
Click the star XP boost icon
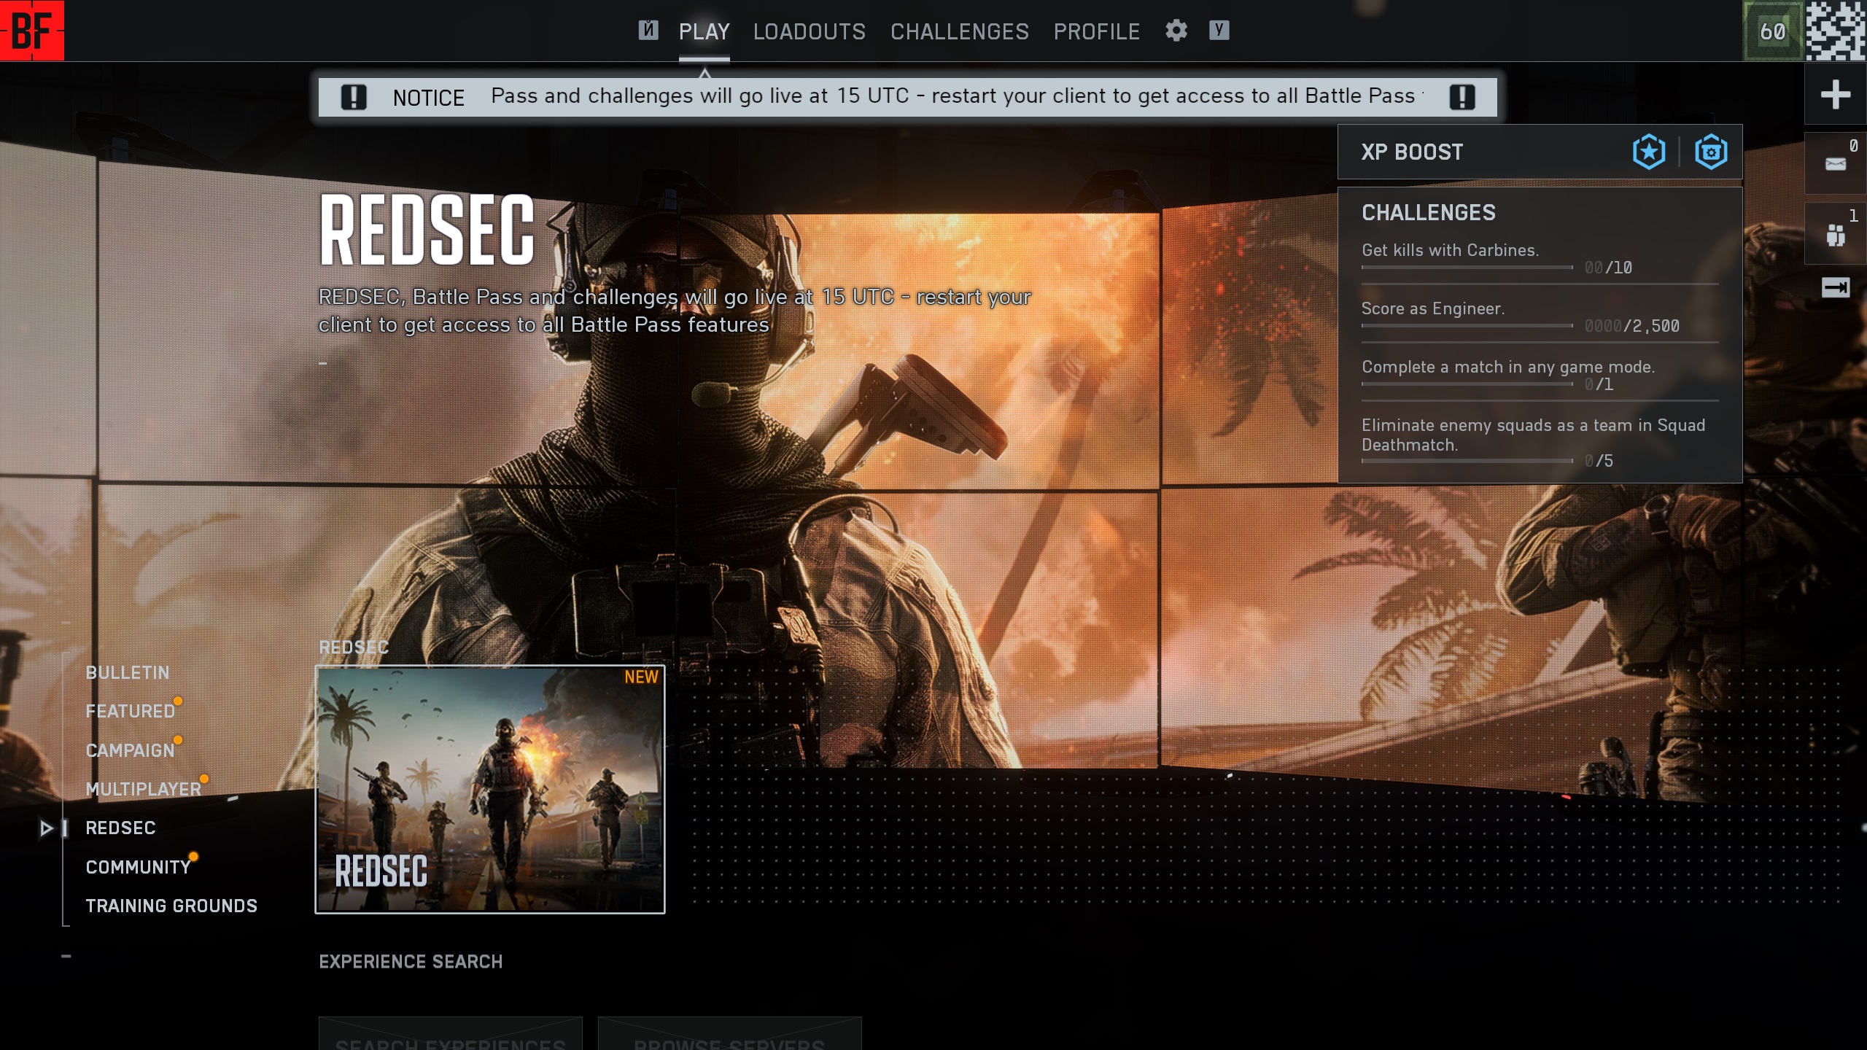pos(1648,152)
